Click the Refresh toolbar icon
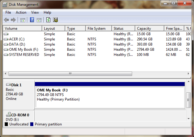This screenshot has width=194, height=137. pyautogui.click(x=48, y=20)
